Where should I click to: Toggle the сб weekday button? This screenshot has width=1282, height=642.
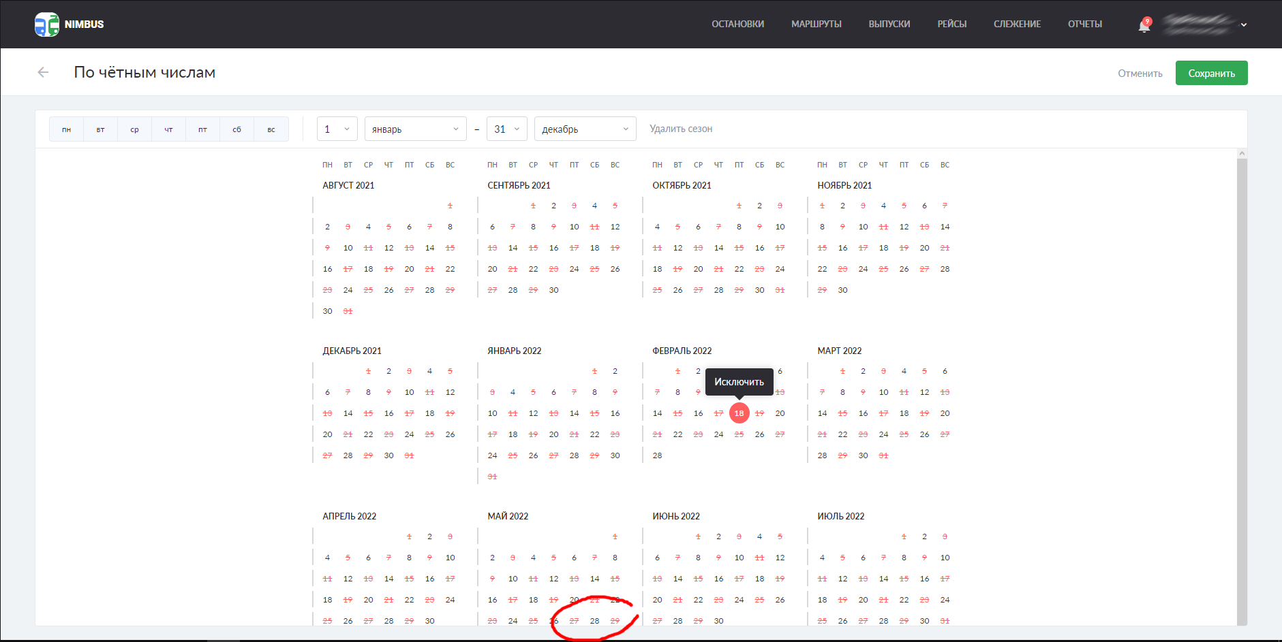[236, 129]
